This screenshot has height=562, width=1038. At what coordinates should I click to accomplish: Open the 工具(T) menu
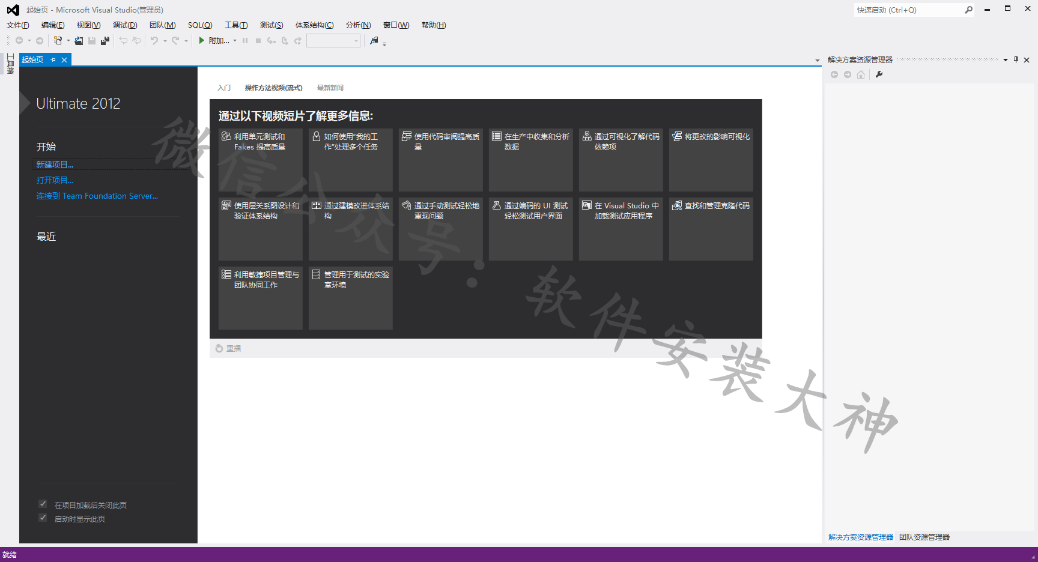click(x=236, y=25)
